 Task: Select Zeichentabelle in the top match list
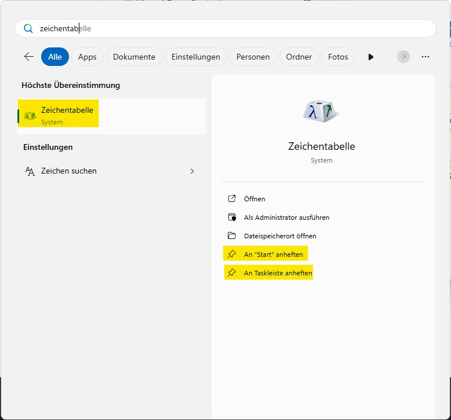click(x=67, y=115)
